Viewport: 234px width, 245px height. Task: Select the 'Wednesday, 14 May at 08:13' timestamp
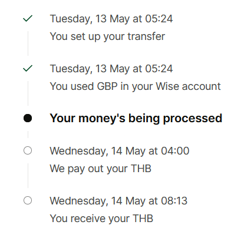pos(118,201)
